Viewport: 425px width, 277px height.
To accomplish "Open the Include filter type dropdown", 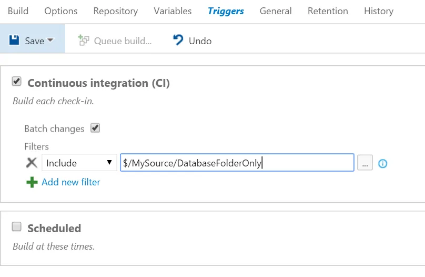I will (x=79, y=163).
